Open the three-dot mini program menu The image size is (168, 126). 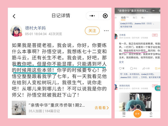[92, 16]
